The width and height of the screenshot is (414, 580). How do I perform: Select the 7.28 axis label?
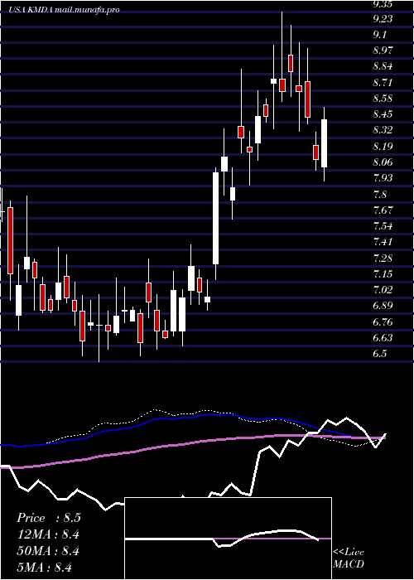coord(383,258)
